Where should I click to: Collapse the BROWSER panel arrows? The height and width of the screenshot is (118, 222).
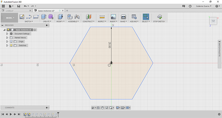(3, 25)
